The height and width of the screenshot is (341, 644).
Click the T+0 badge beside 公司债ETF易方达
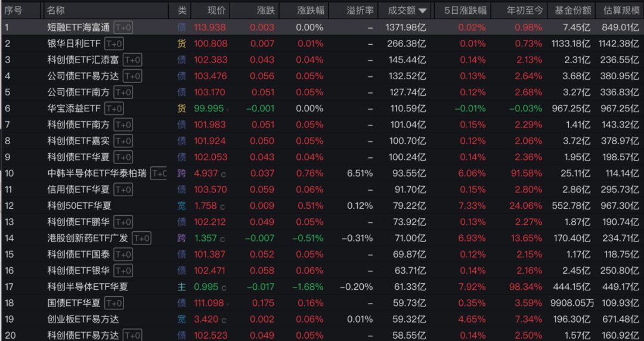coord(132,76)
